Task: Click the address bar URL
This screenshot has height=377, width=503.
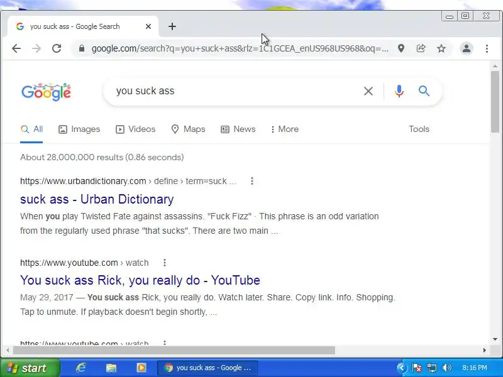Action: 240,48
